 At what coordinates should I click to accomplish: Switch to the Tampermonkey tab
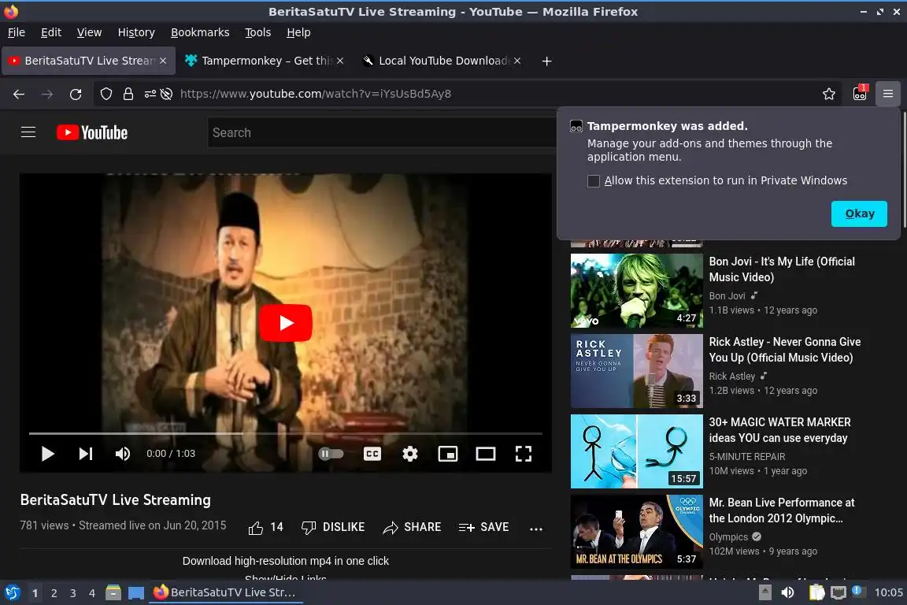coord(264,61)
